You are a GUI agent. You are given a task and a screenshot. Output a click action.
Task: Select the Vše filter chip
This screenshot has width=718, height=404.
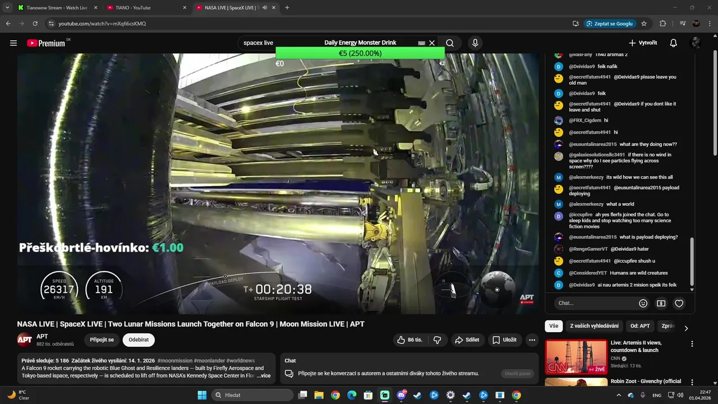tap(554, 326)
